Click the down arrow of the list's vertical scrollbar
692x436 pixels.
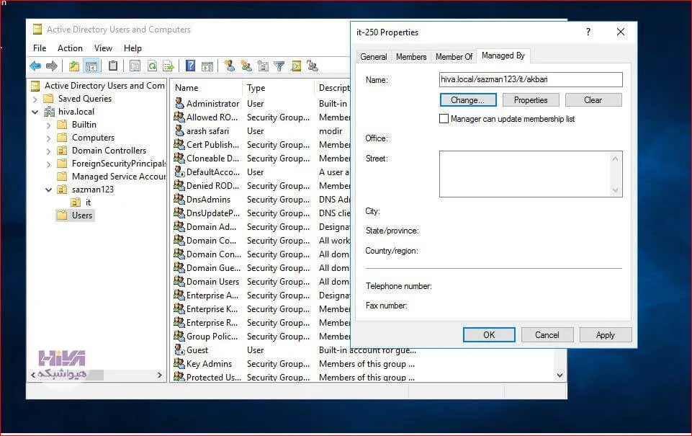pos(560,375)
